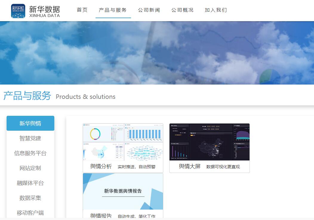The image size is (314, 220).
Task: Choose 网站定制 from the sidebar list
Action: (30, 168)
